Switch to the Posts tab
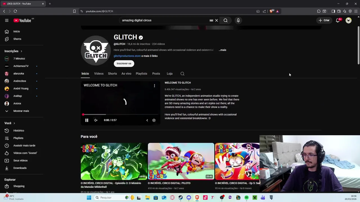Viewport: 360px width, 202px height. pos(156,74)
